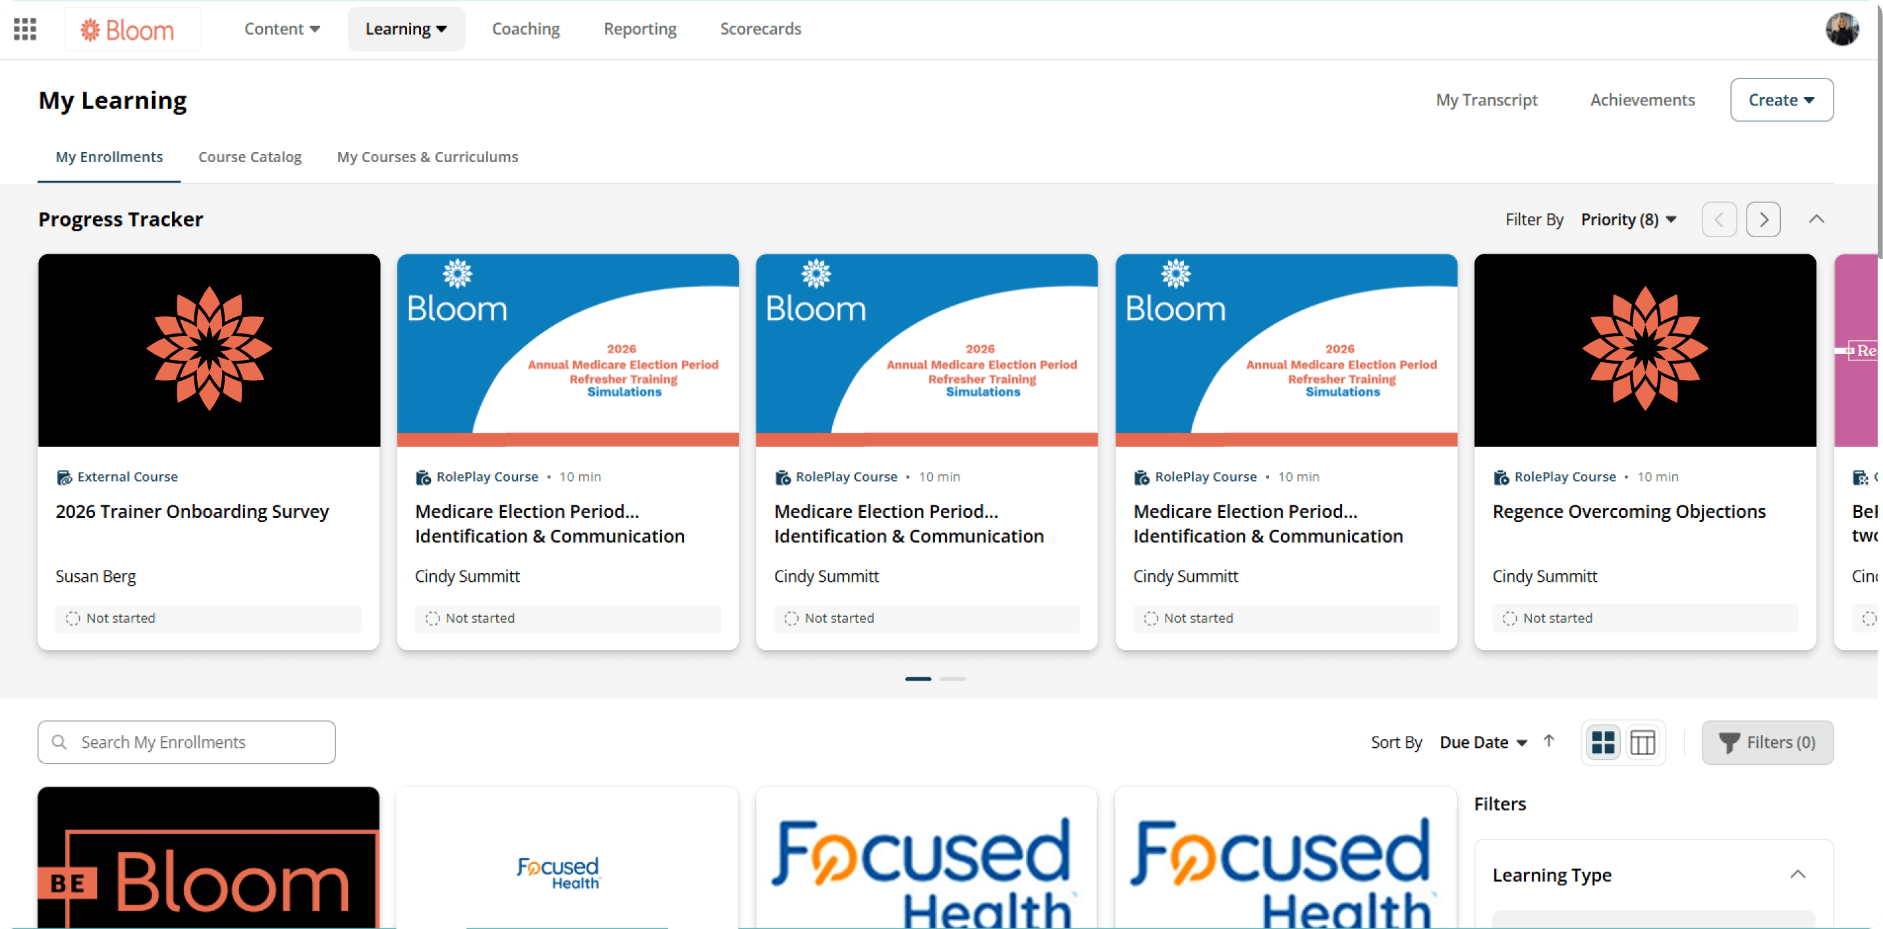The height and width of the screenshot is (929, 1883).
Task: Click RolePlay icon on Regence Overcoming Objections card
Action: coord(1501,477)
